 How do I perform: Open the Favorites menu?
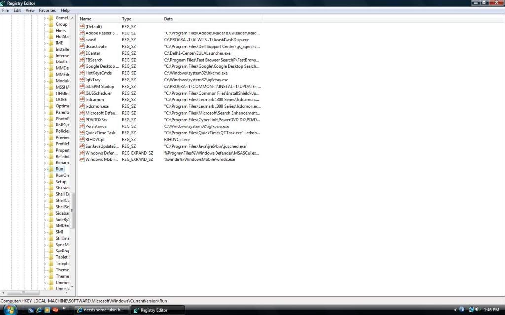(x=47, y=10)
